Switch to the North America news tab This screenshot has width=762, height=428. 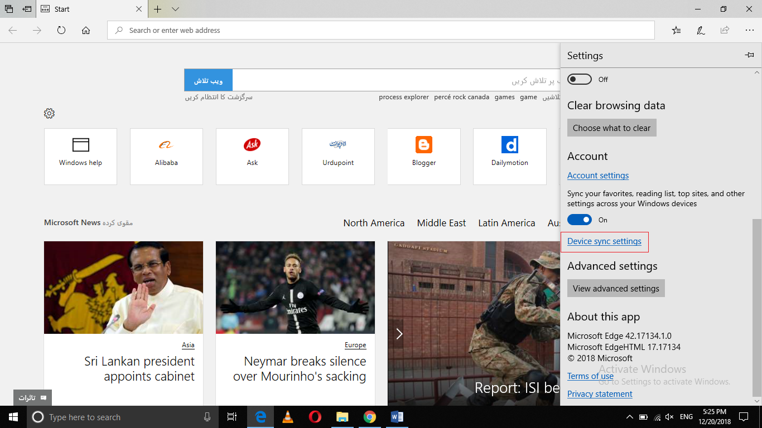tap(374, 223)
